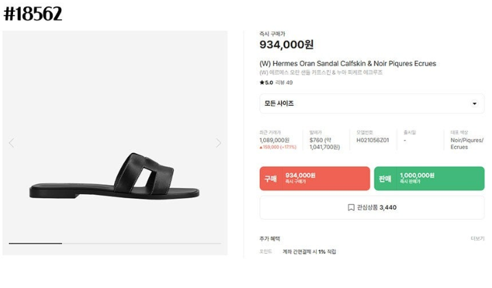Click the star rating 5.0
This screenshot has height=288, width=492.
266,83
